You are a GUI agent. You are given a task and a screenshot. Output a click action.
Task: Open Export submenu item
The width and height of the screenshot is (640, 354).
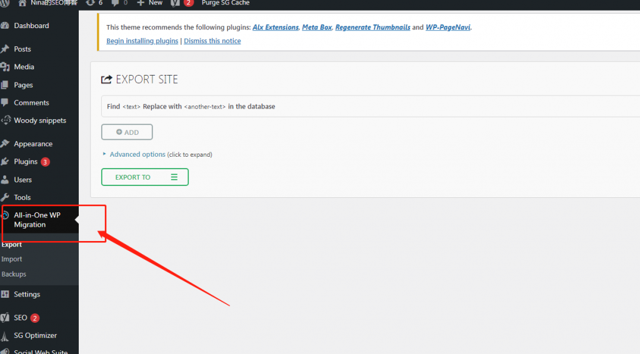(11, 244)
